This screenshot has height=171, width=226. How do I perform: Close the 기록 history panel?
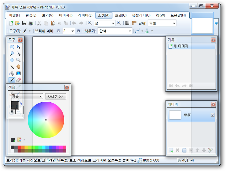[x=213, y=40]
